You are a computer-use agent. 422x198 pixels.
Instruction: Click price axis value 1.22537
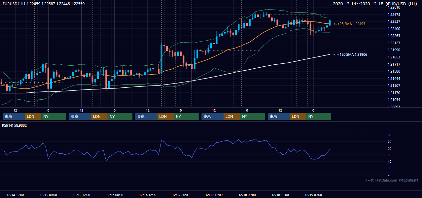click(394, 22)
